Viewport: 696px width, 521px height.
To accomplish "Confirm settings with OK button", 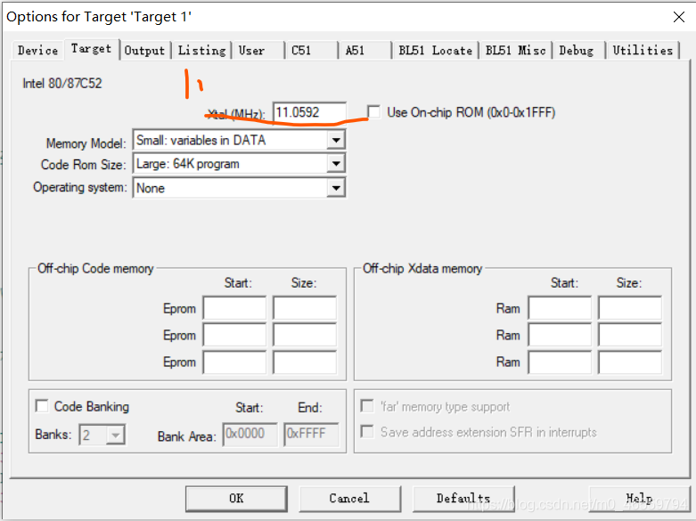I will pos(236,499).
